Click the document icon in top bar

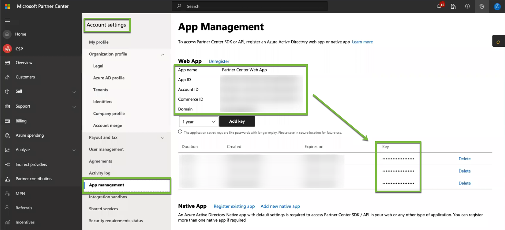(x=453, y=6)
